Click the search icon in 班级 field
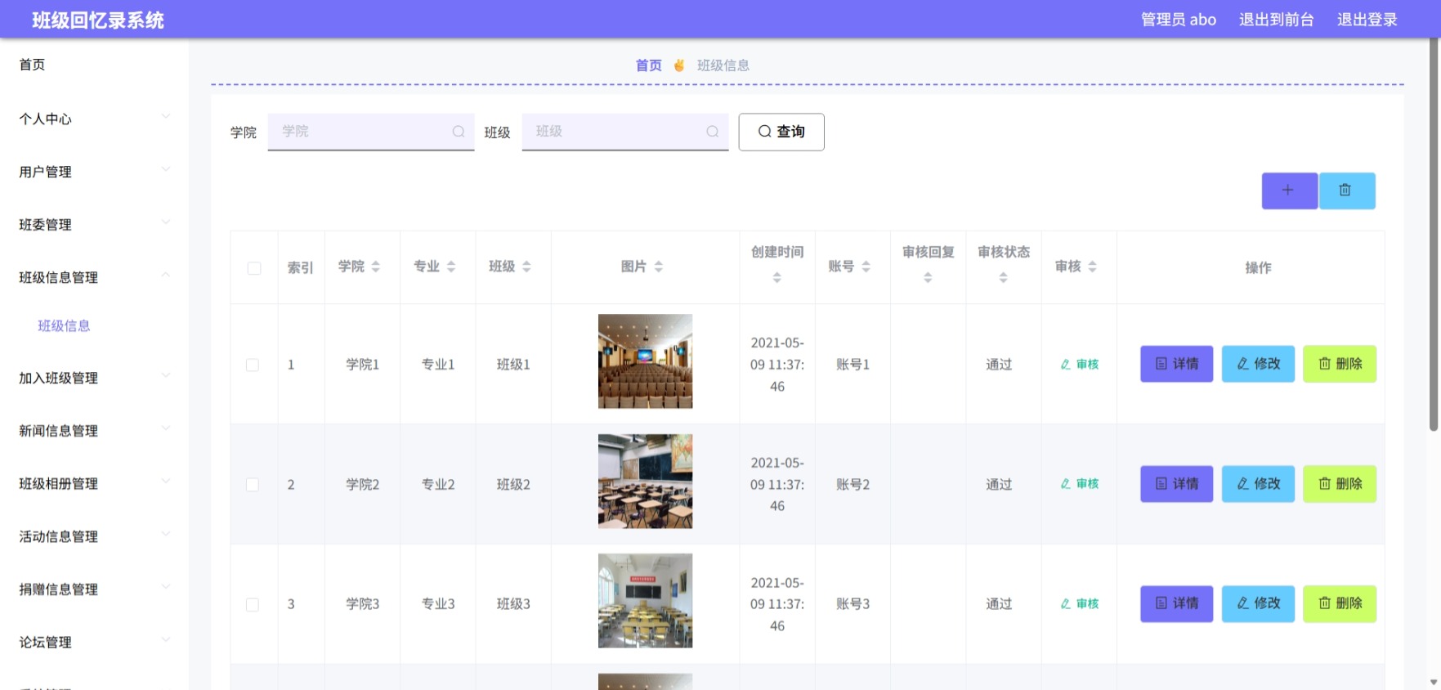The width and height of the screenshot is (1441, 690). click(x=713, y=132)
